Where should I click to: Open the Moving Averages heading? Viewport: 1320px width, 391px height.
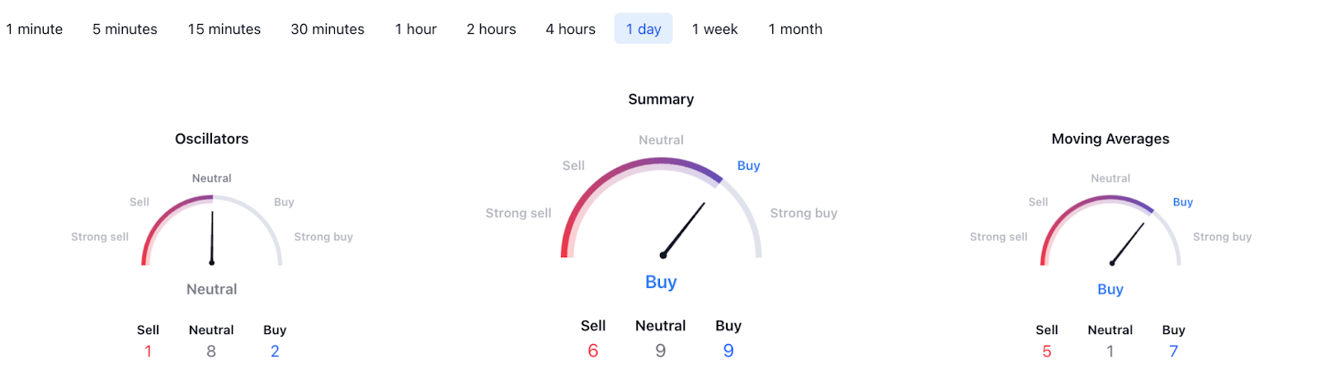coord(1110,139)
